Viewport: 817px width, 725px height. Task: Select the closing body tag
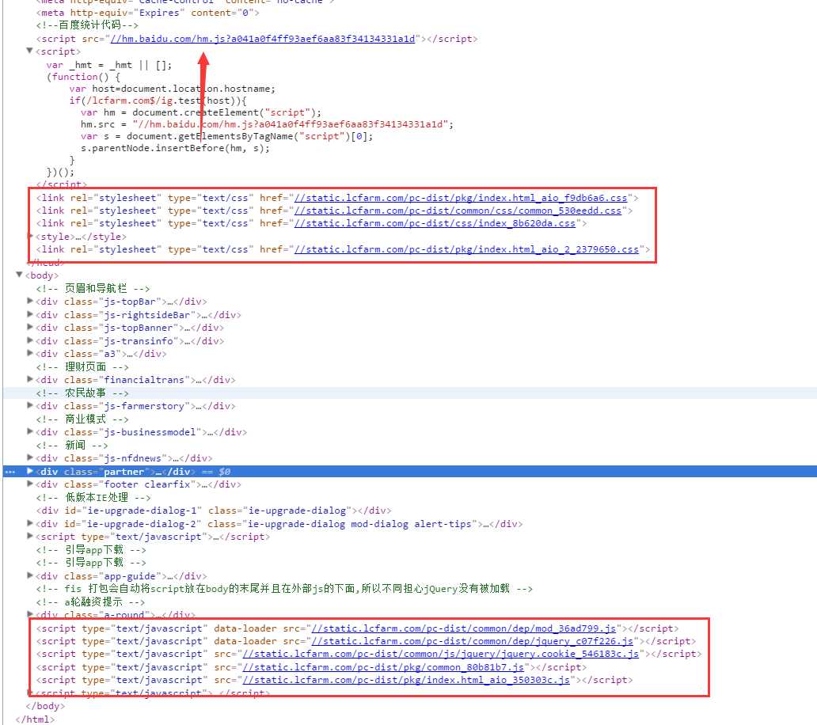45,706
